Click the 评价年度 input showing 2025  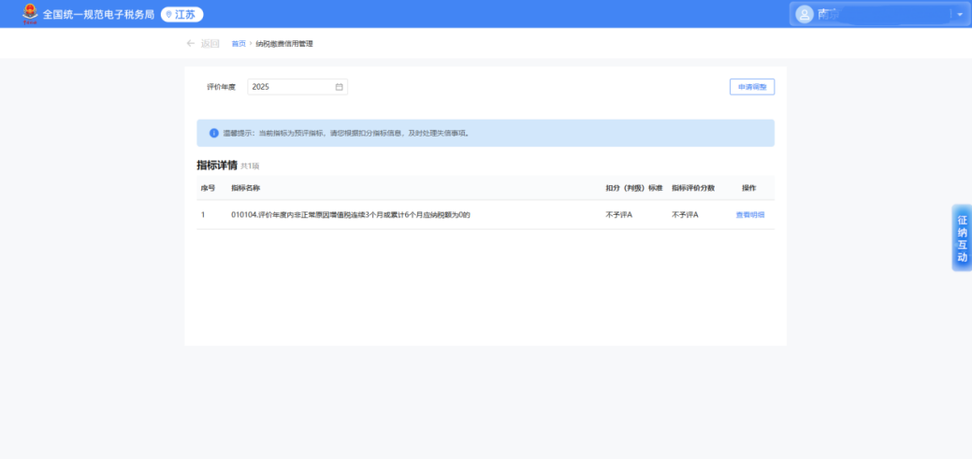290,87
